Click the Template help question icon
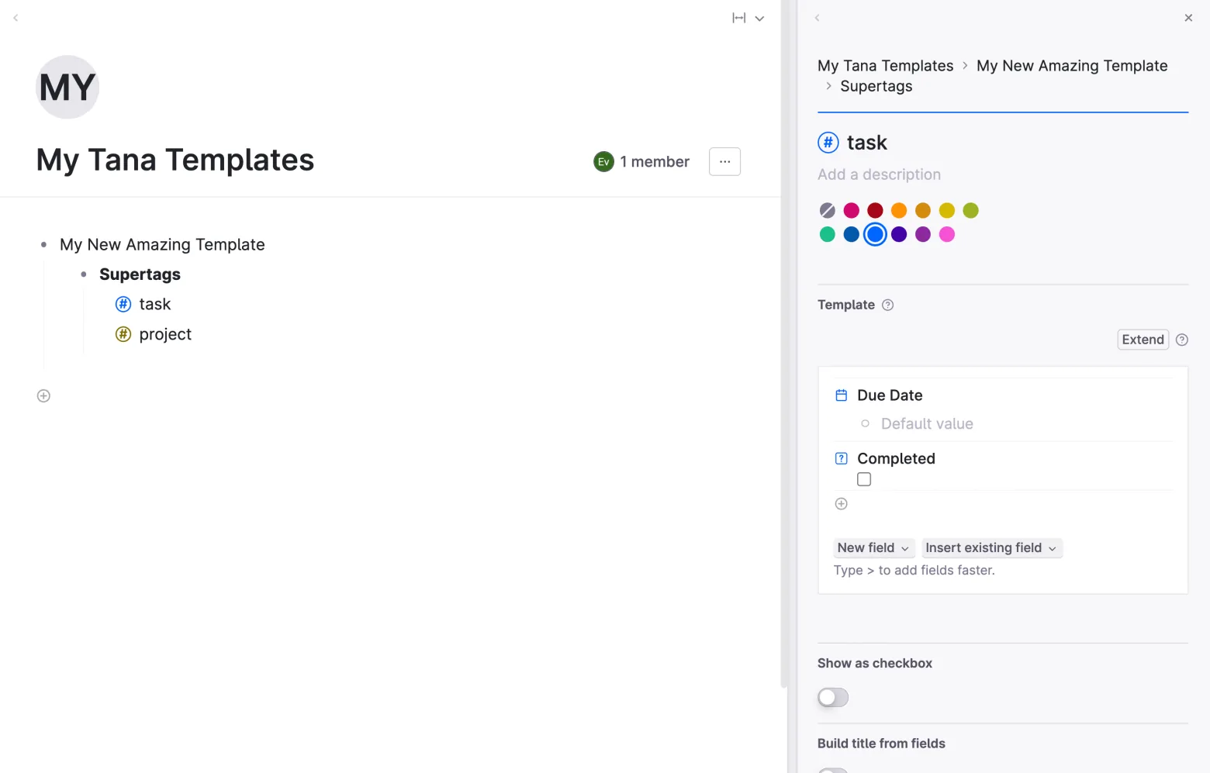Image resolution: width=1210 pixels, height=773 pixels. 888,305
